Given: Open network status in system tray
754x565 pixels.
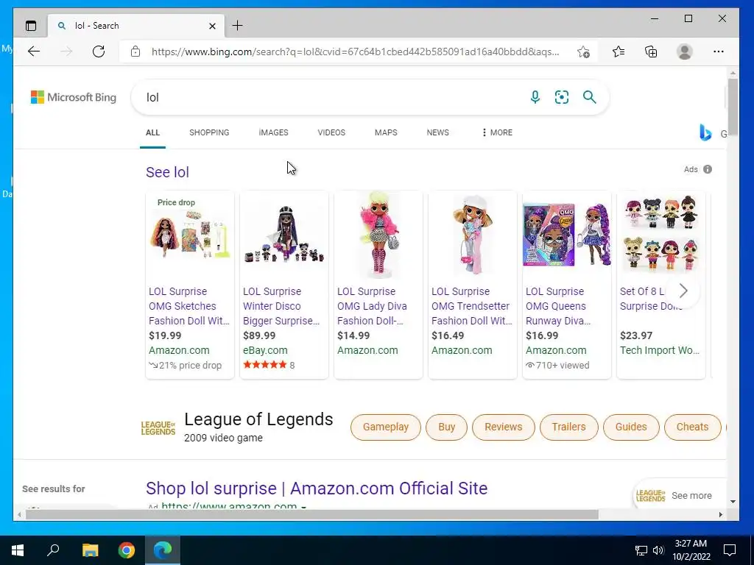Looking at the screenshot, I should point(641,550).
